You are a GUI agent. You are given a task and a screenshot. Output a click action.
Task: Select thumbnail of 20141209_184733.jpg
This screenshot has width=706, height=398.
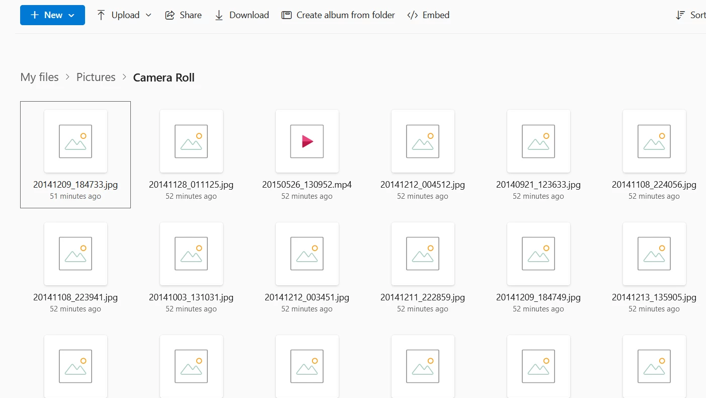pyautogui.click(x=75, y=141)
